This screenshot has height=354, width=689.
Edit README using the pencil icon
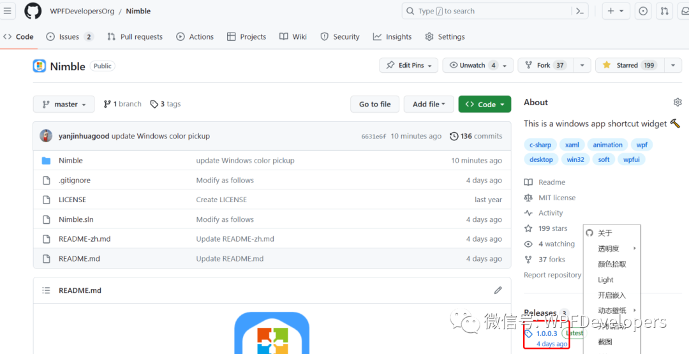[498, 290]
